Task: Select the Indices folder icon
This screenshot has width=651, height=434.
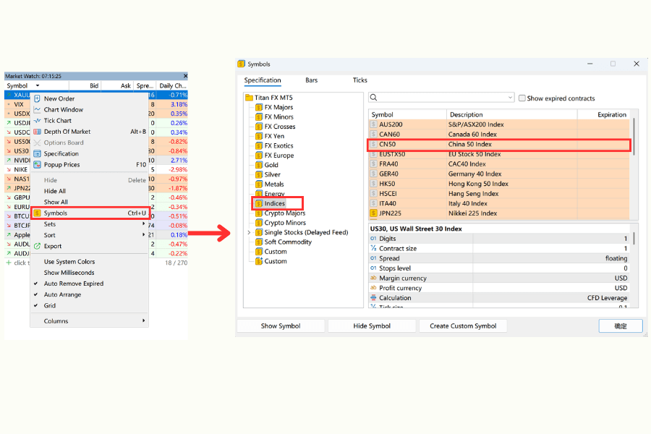Action: click(x=259, y=203)
